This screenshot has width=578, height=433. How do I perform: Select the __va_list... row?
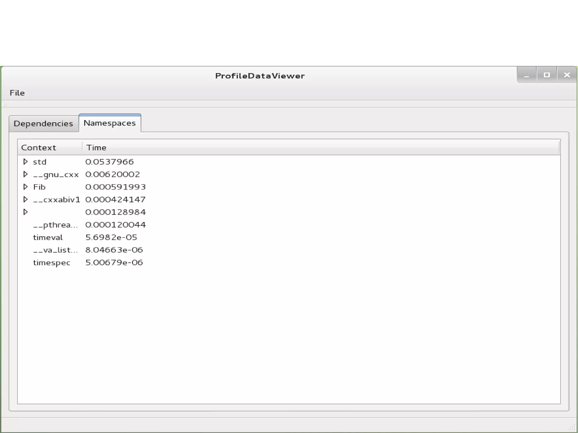55,250
